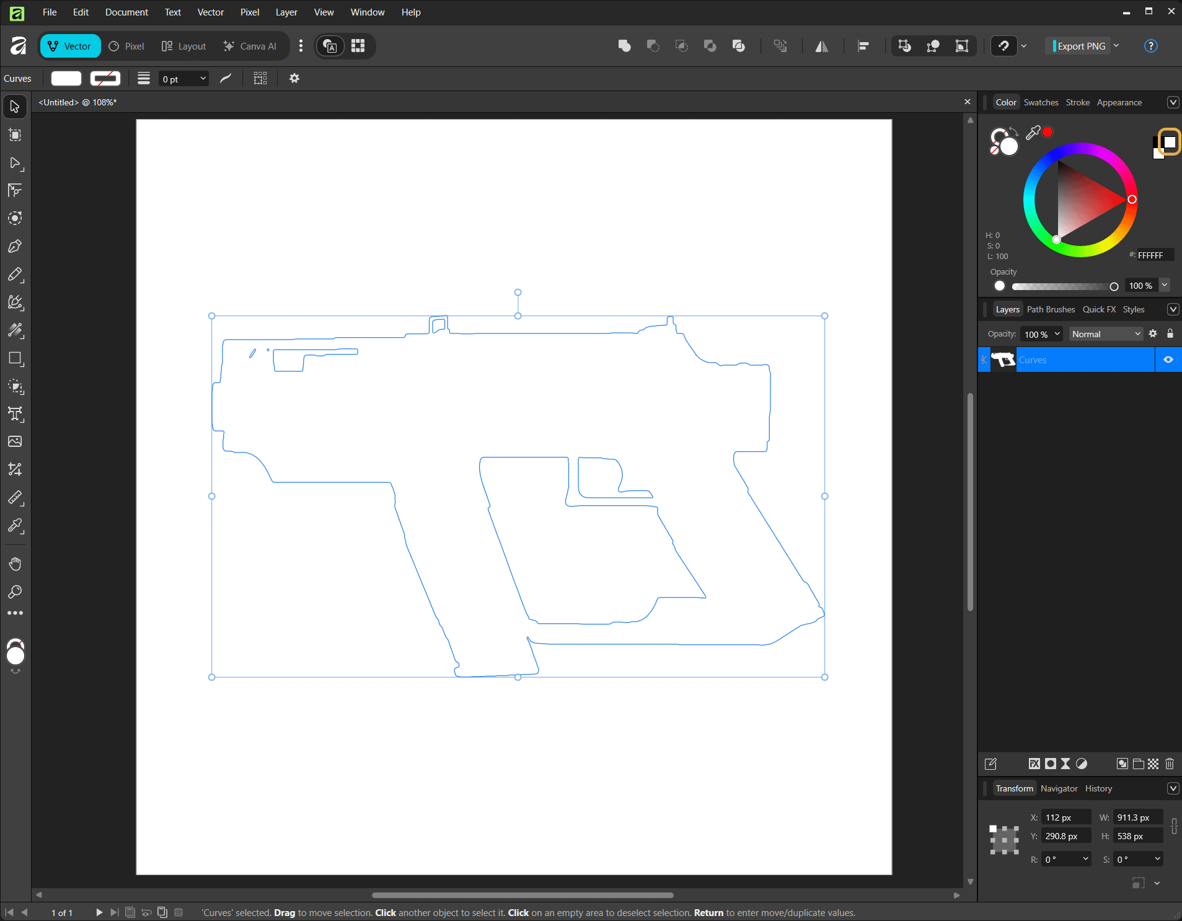This screenshot has height=921, width=1182.
Task: Switch to the History tab
Action: pyautogui.click(x=1098, y=788)
